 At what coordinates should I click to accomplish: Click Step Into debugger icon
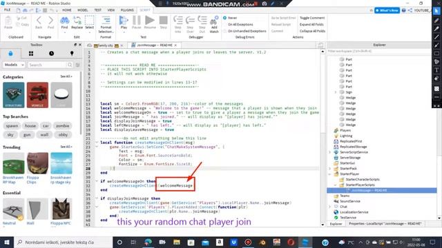[178, 24]
